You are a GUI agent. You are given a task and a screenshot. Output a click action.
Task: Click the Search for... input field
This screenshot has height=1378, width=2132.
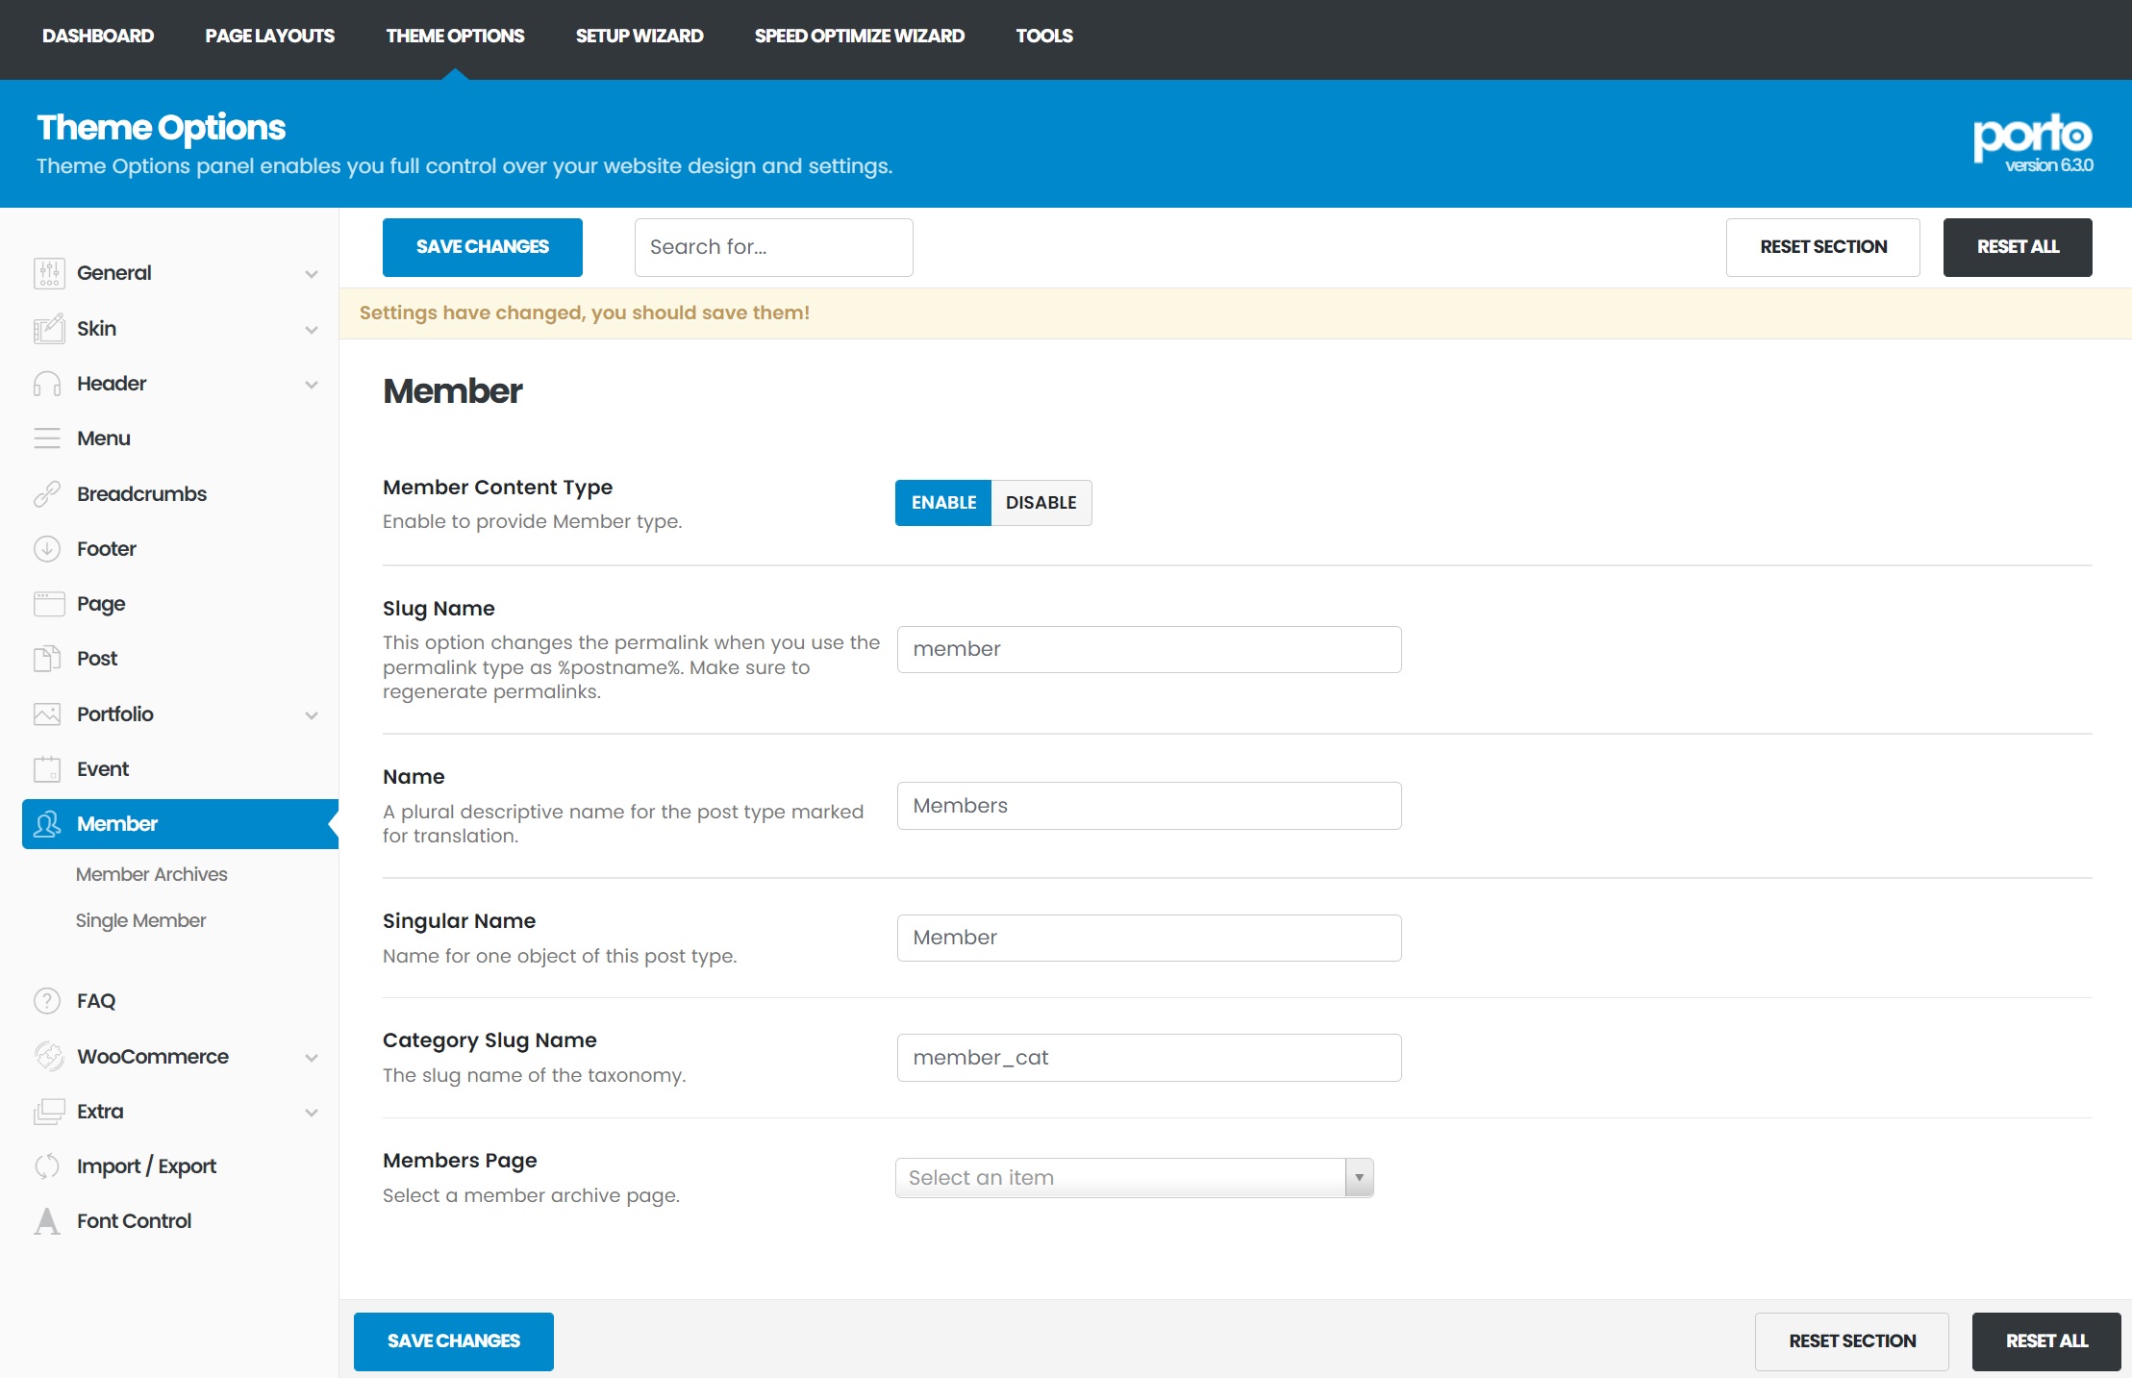pyautogui.click(x=773, y=247)
